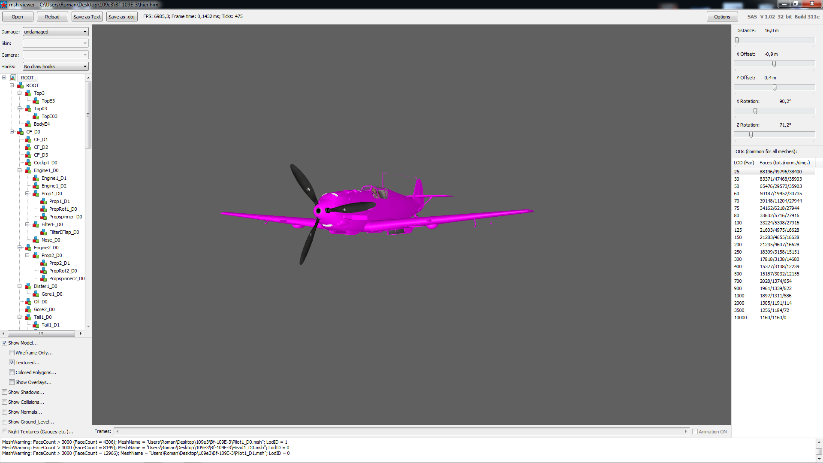
Task: Collapse the Engine1_D0 tree node
Action: click(20, 170)
